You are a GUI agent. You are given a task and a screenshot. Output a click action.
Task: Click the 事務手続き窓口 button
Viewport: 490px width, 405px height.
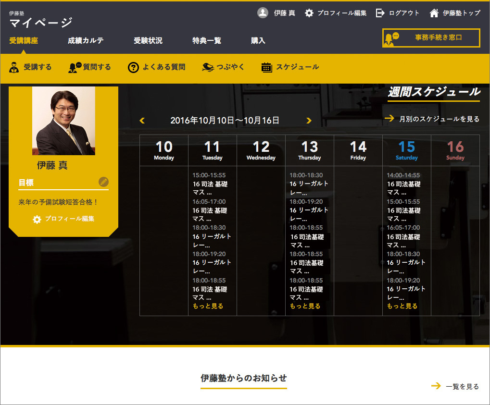pyautogui.click(x=431, y=38)
